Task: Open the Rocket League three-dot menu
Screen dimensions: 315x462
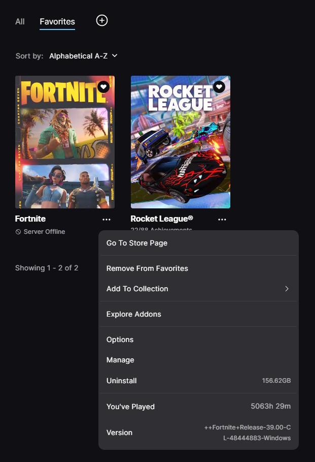Action: 222,220
